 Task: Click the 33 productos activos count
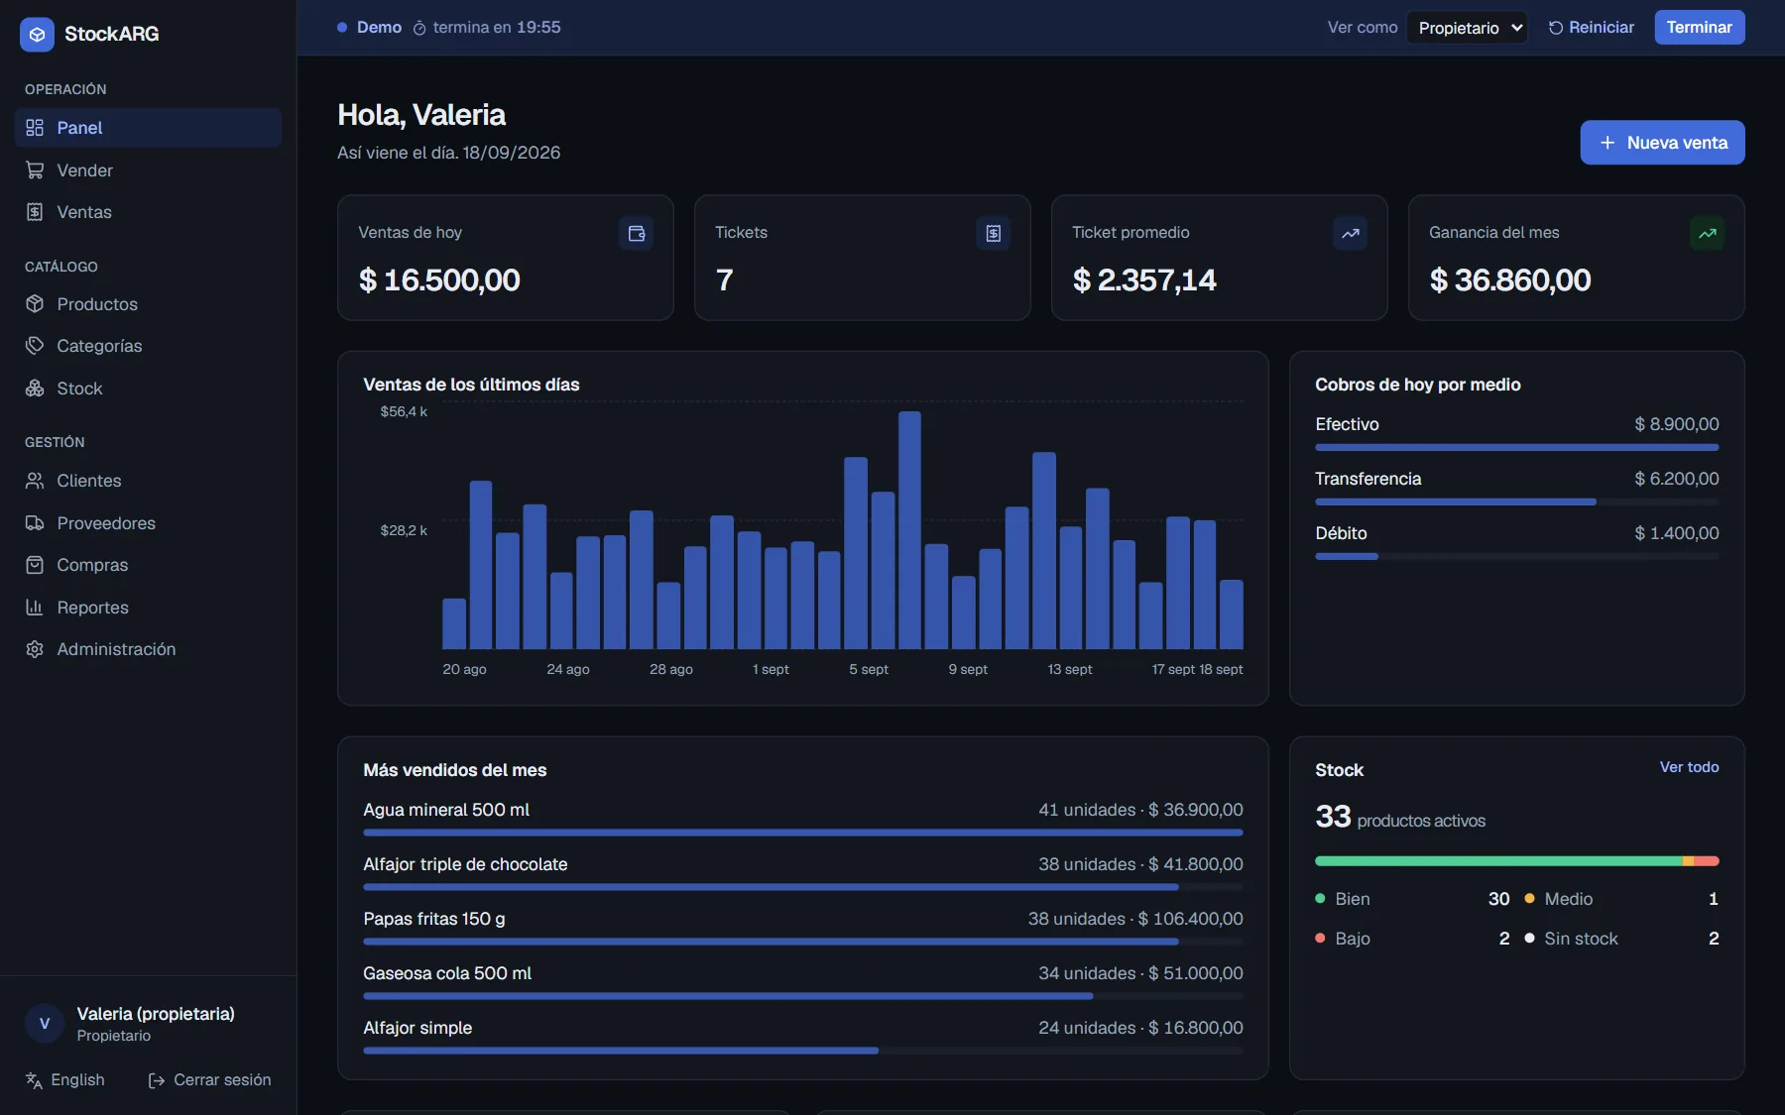pyautogui.click(x=1400, y=817)
